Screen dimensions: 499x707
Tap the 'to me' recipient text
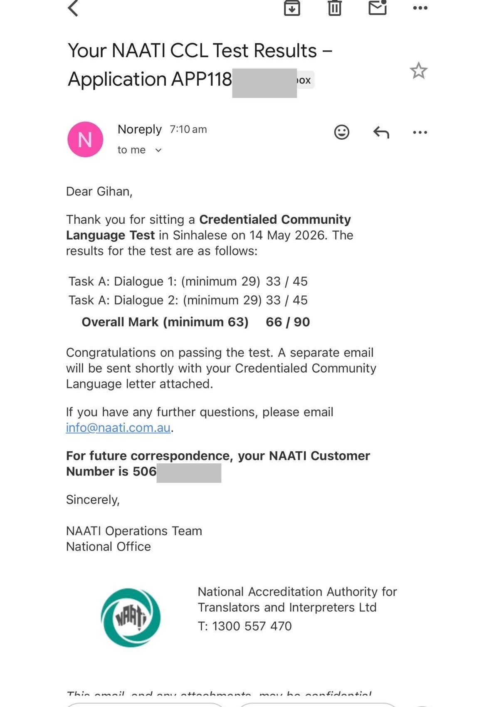click(x=131, y=150)
